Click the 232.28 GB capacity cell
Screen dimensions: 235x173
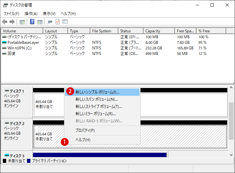[154, 48]
